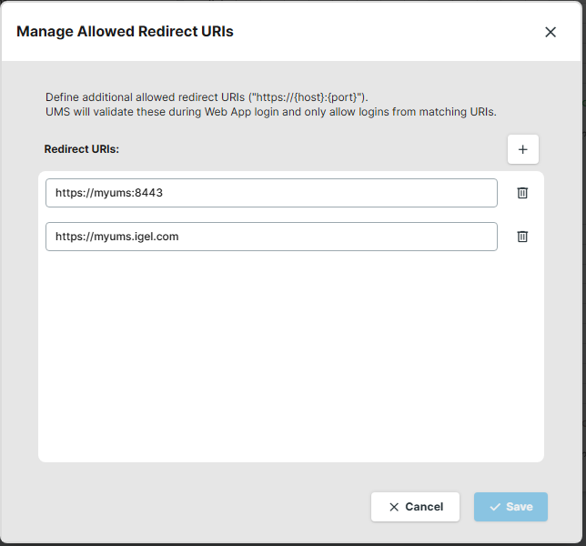Screen dimensions: 586x546
Task: Click the 'Redirect URIs:' label
Action: (x=82, y=149)
